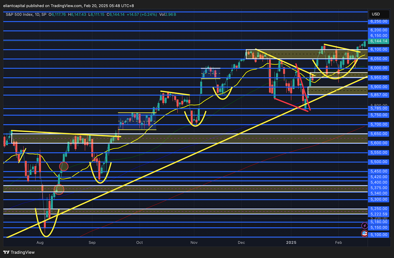Click the Oct label on time axis
The width and height of the screenshot is (394, 258).
coord(139,242)
